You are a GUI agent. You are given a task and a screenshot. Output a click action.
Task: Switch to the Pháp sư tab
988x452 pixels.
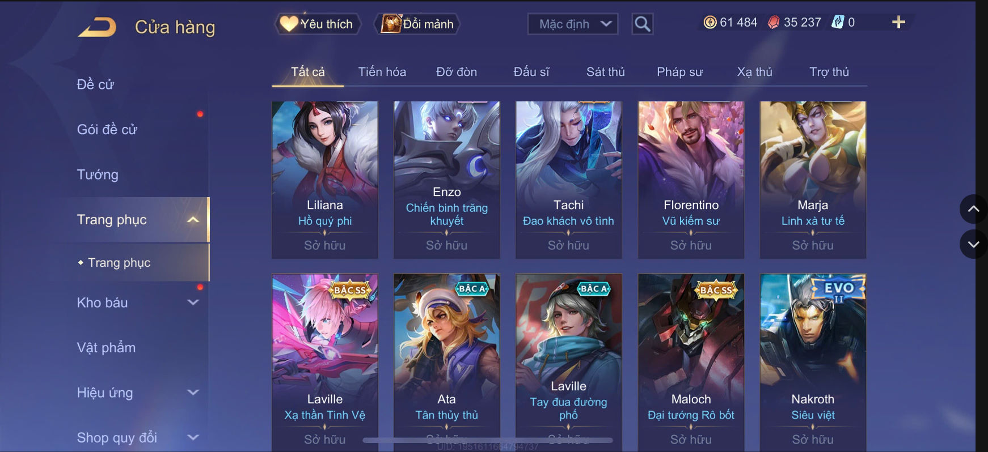click(680, 72)
